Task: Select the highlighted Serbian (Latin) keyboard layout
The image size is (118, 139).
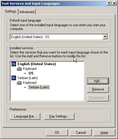Action: click(x=39, y=87)
